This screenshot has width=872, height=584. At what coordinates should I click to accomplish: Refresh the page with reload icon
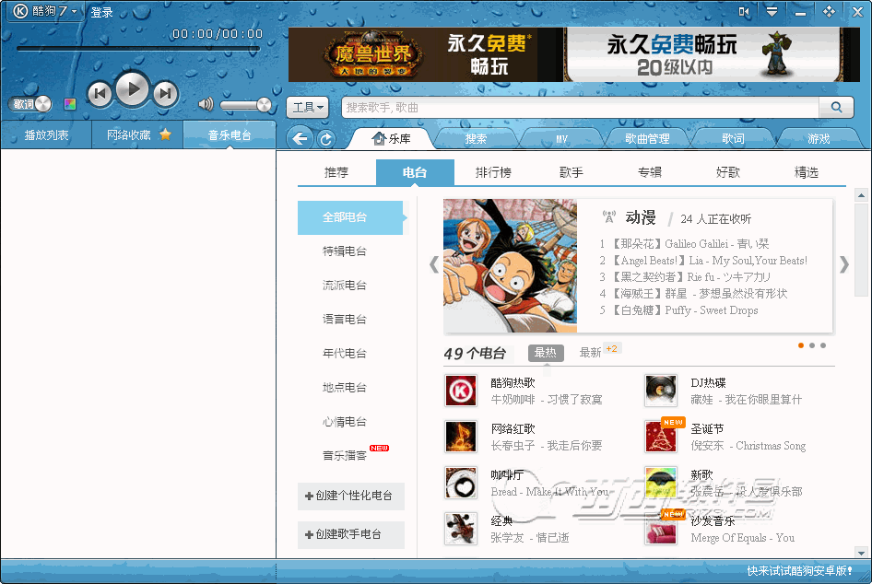point(326,139)
